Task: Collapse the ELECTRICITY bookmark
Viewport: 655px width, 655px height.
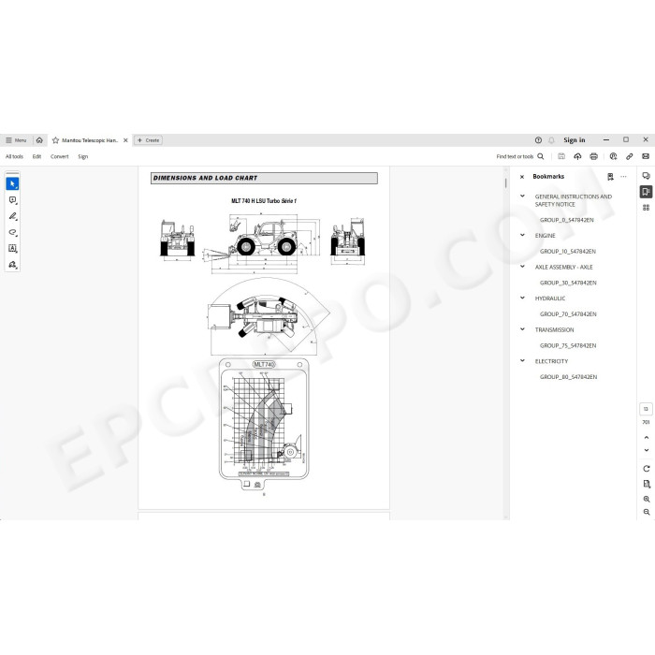Action: [522, 360]
